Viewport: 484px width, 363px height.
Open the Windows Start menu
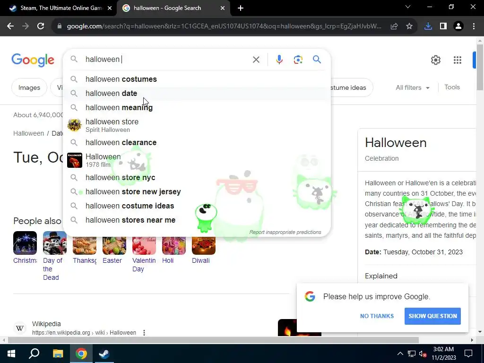point(11,354)
